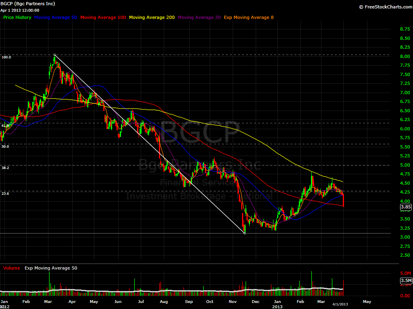Image resolution: width=413 pixels, height=309 pixels.
Task: Click the Feb 2012 date axis label
Action: point(26,302)
